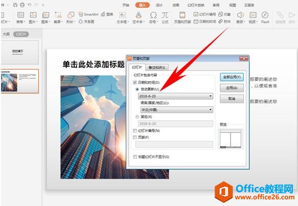Screen dimensions: 298x206
Task: Click the 全部应用(Y) button
Action: click(232, 77)
